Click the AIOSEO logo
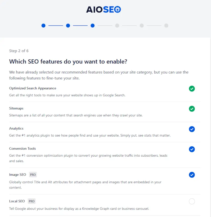The image size is (211, 217). [x=103, y=9]
